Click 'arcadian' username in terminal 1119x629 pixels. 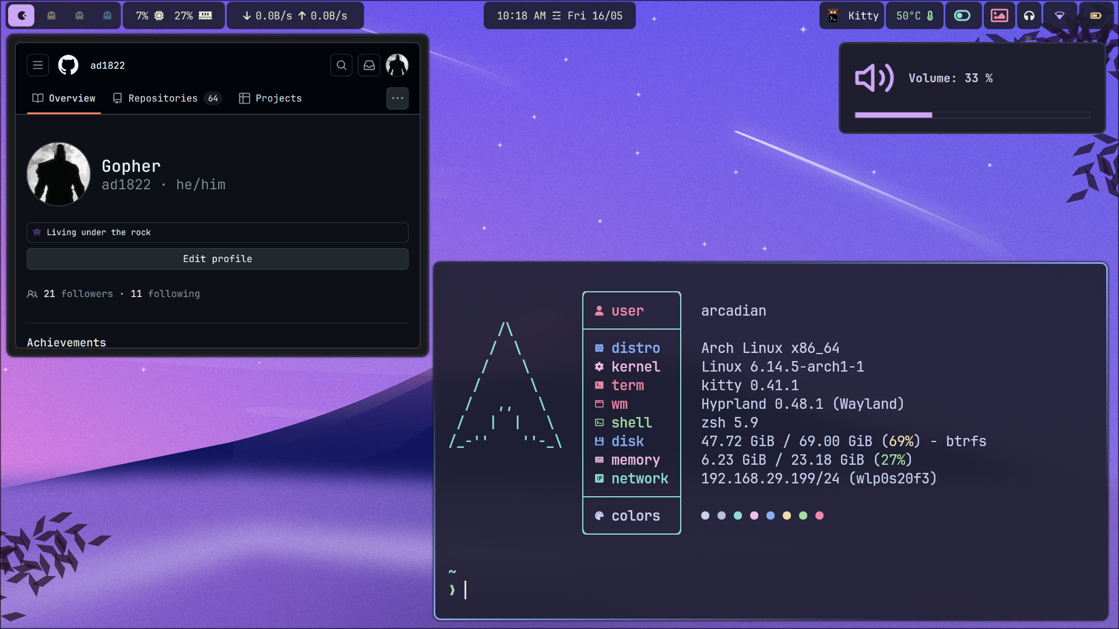[733, 311]
